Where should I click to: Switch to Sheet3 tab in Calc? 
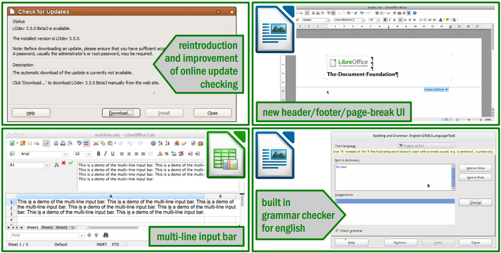pos(61,227)
